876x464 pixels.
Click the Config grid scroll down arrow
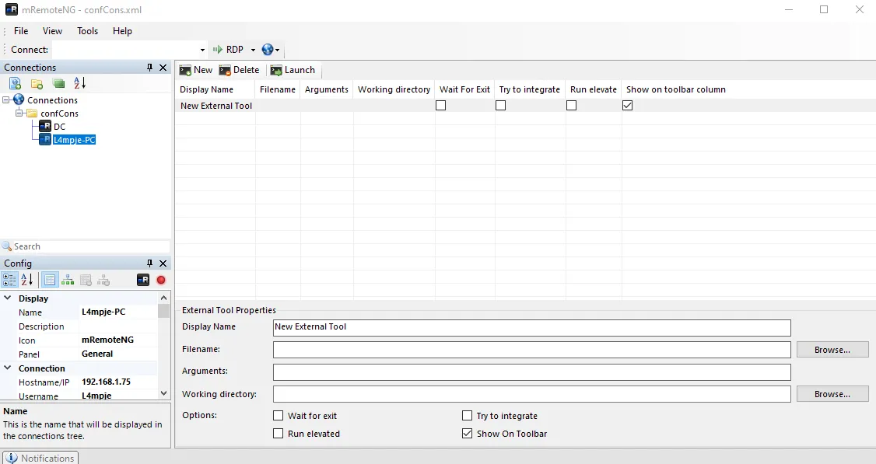pos(163,393)
